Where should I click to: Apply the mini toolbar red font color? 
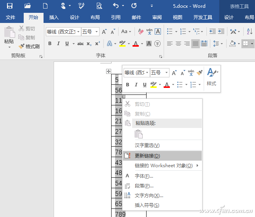[x=167, y=85]
